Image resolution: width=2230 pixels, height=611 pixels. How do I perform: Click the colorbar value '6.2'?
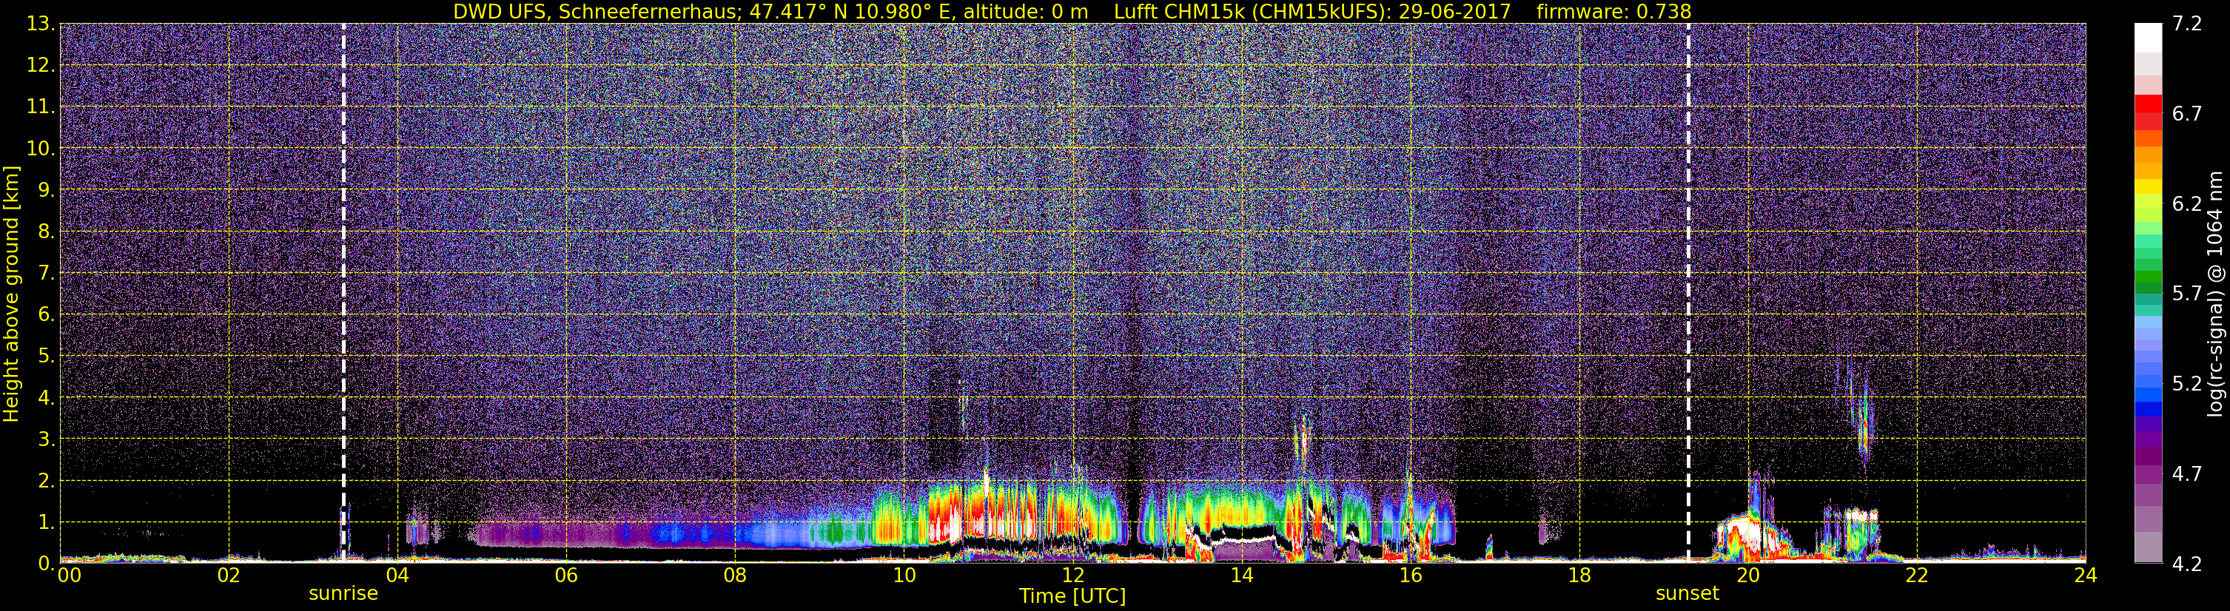[x=2187, y=204]
